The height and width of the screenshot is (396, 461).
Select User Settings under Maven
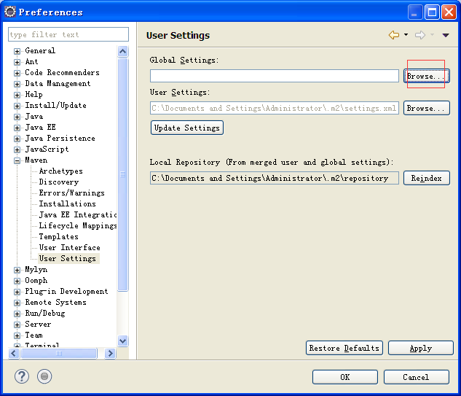click(x=67, y=258)
